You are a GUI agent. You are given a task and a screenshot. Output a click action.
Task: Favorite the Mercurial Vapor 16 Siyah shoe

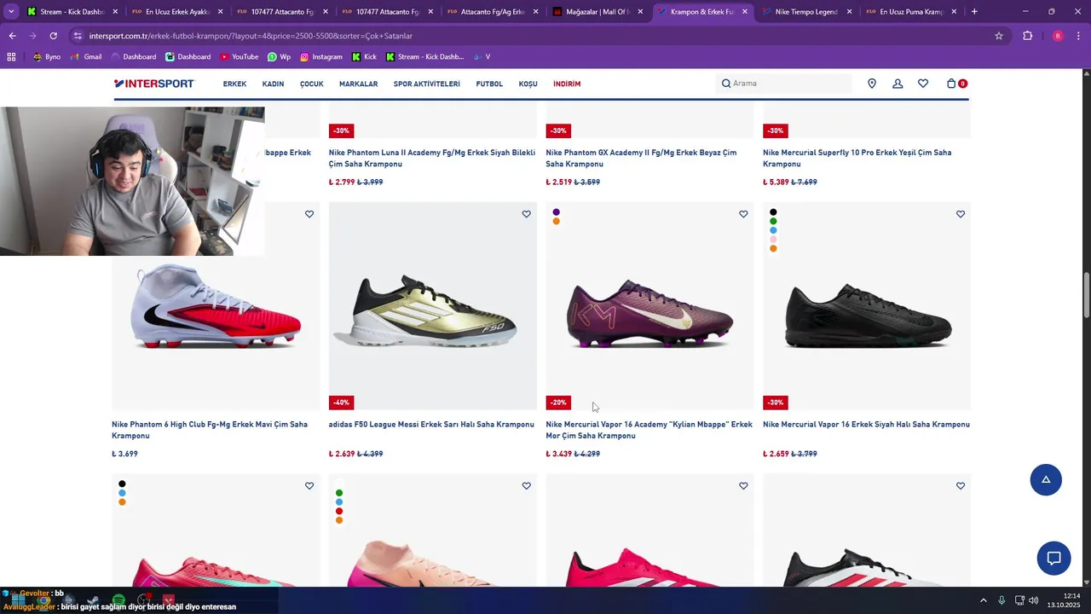[961, 214]
